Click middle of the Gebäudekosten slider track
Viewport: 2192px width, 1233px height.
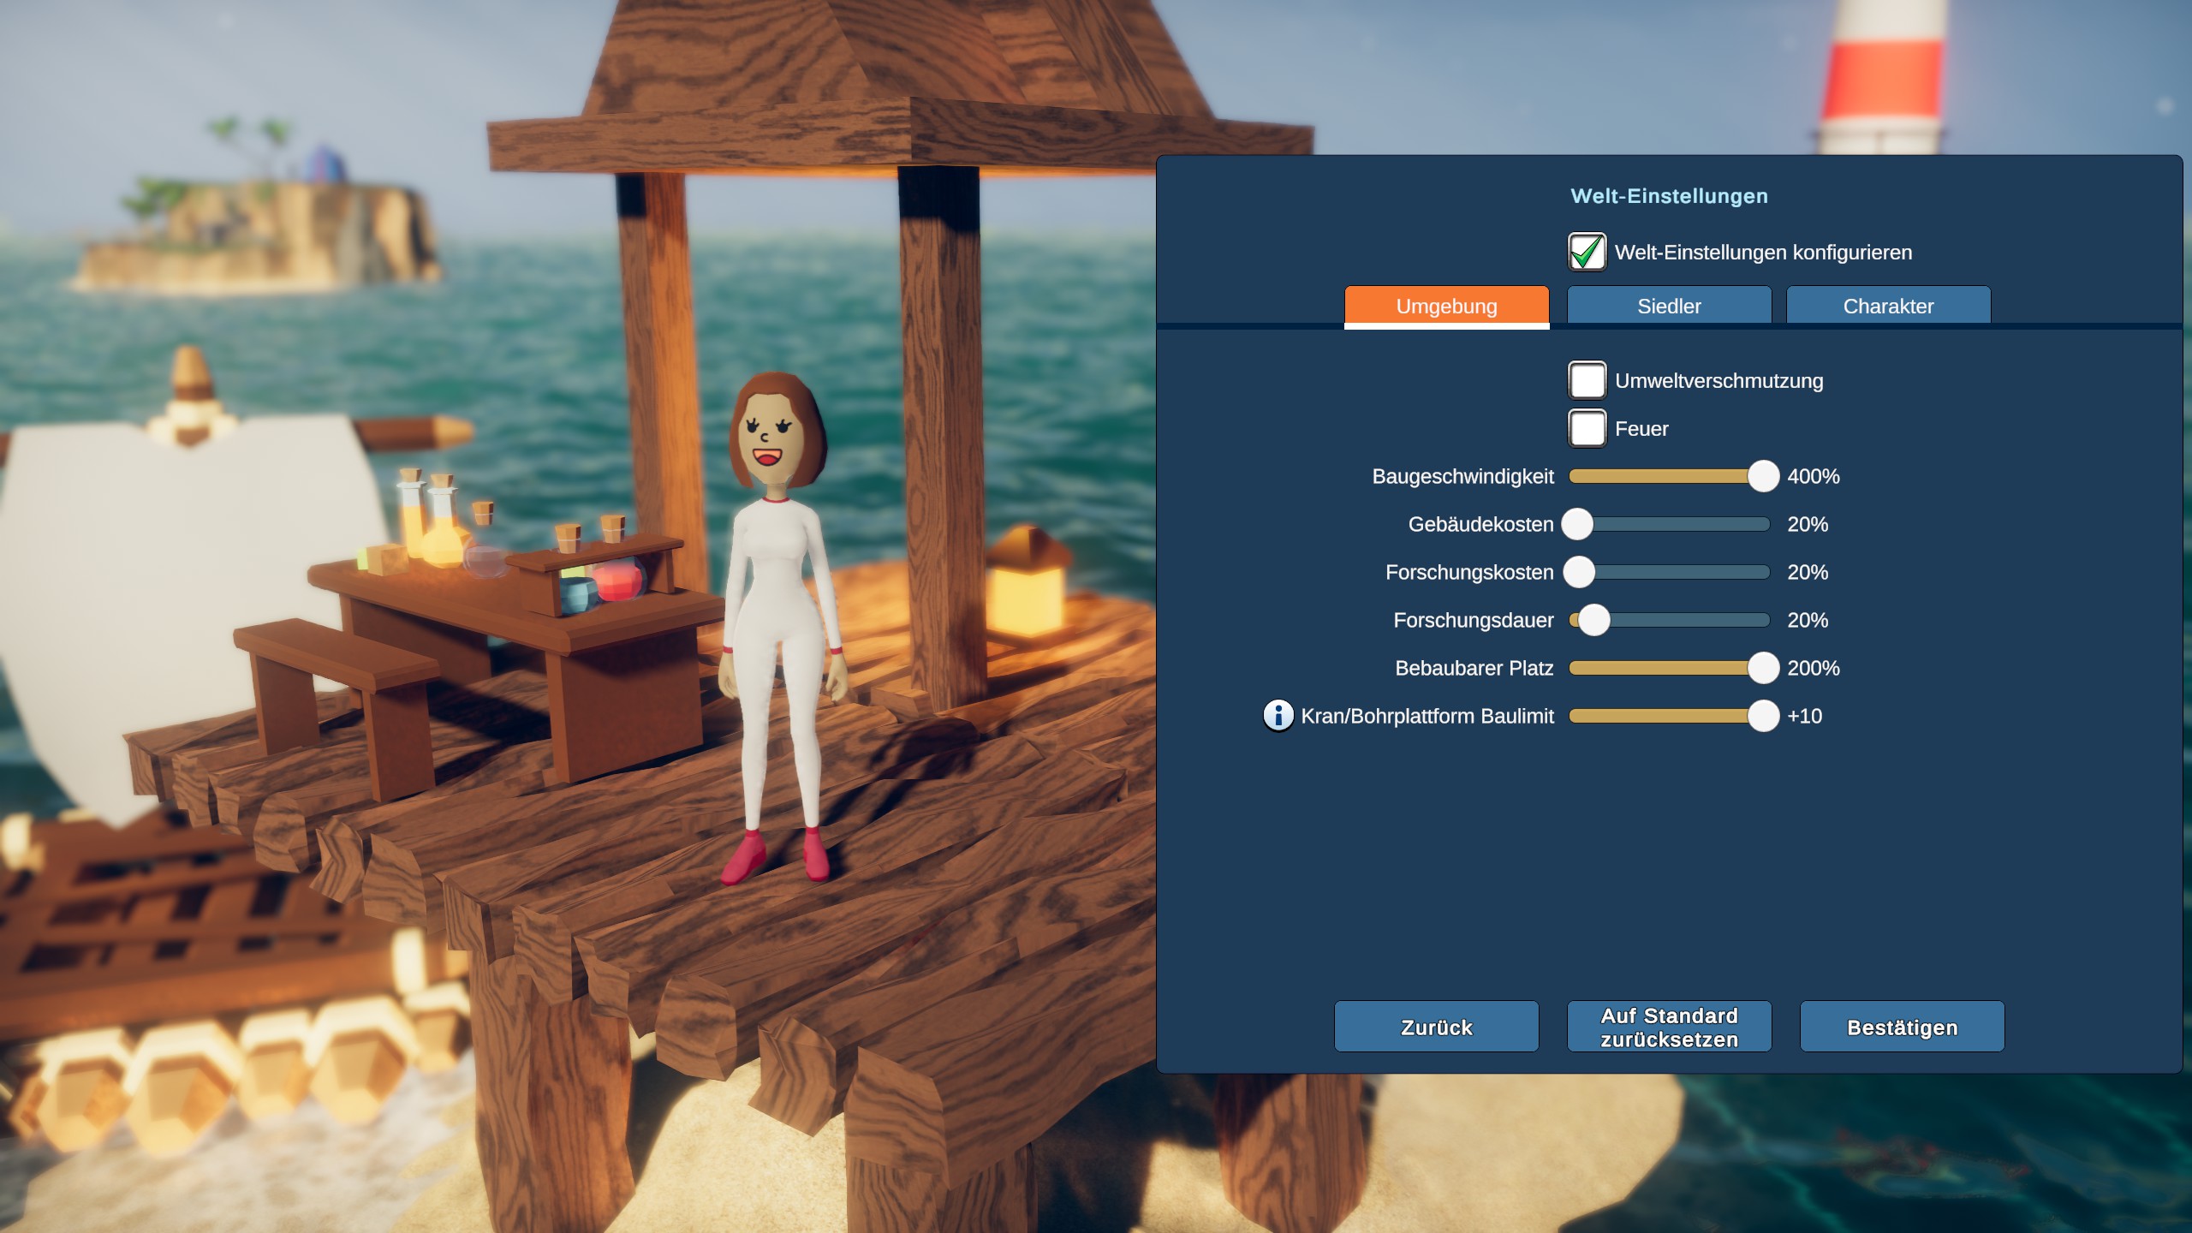pyautogui.click(x=1670, y=524)
